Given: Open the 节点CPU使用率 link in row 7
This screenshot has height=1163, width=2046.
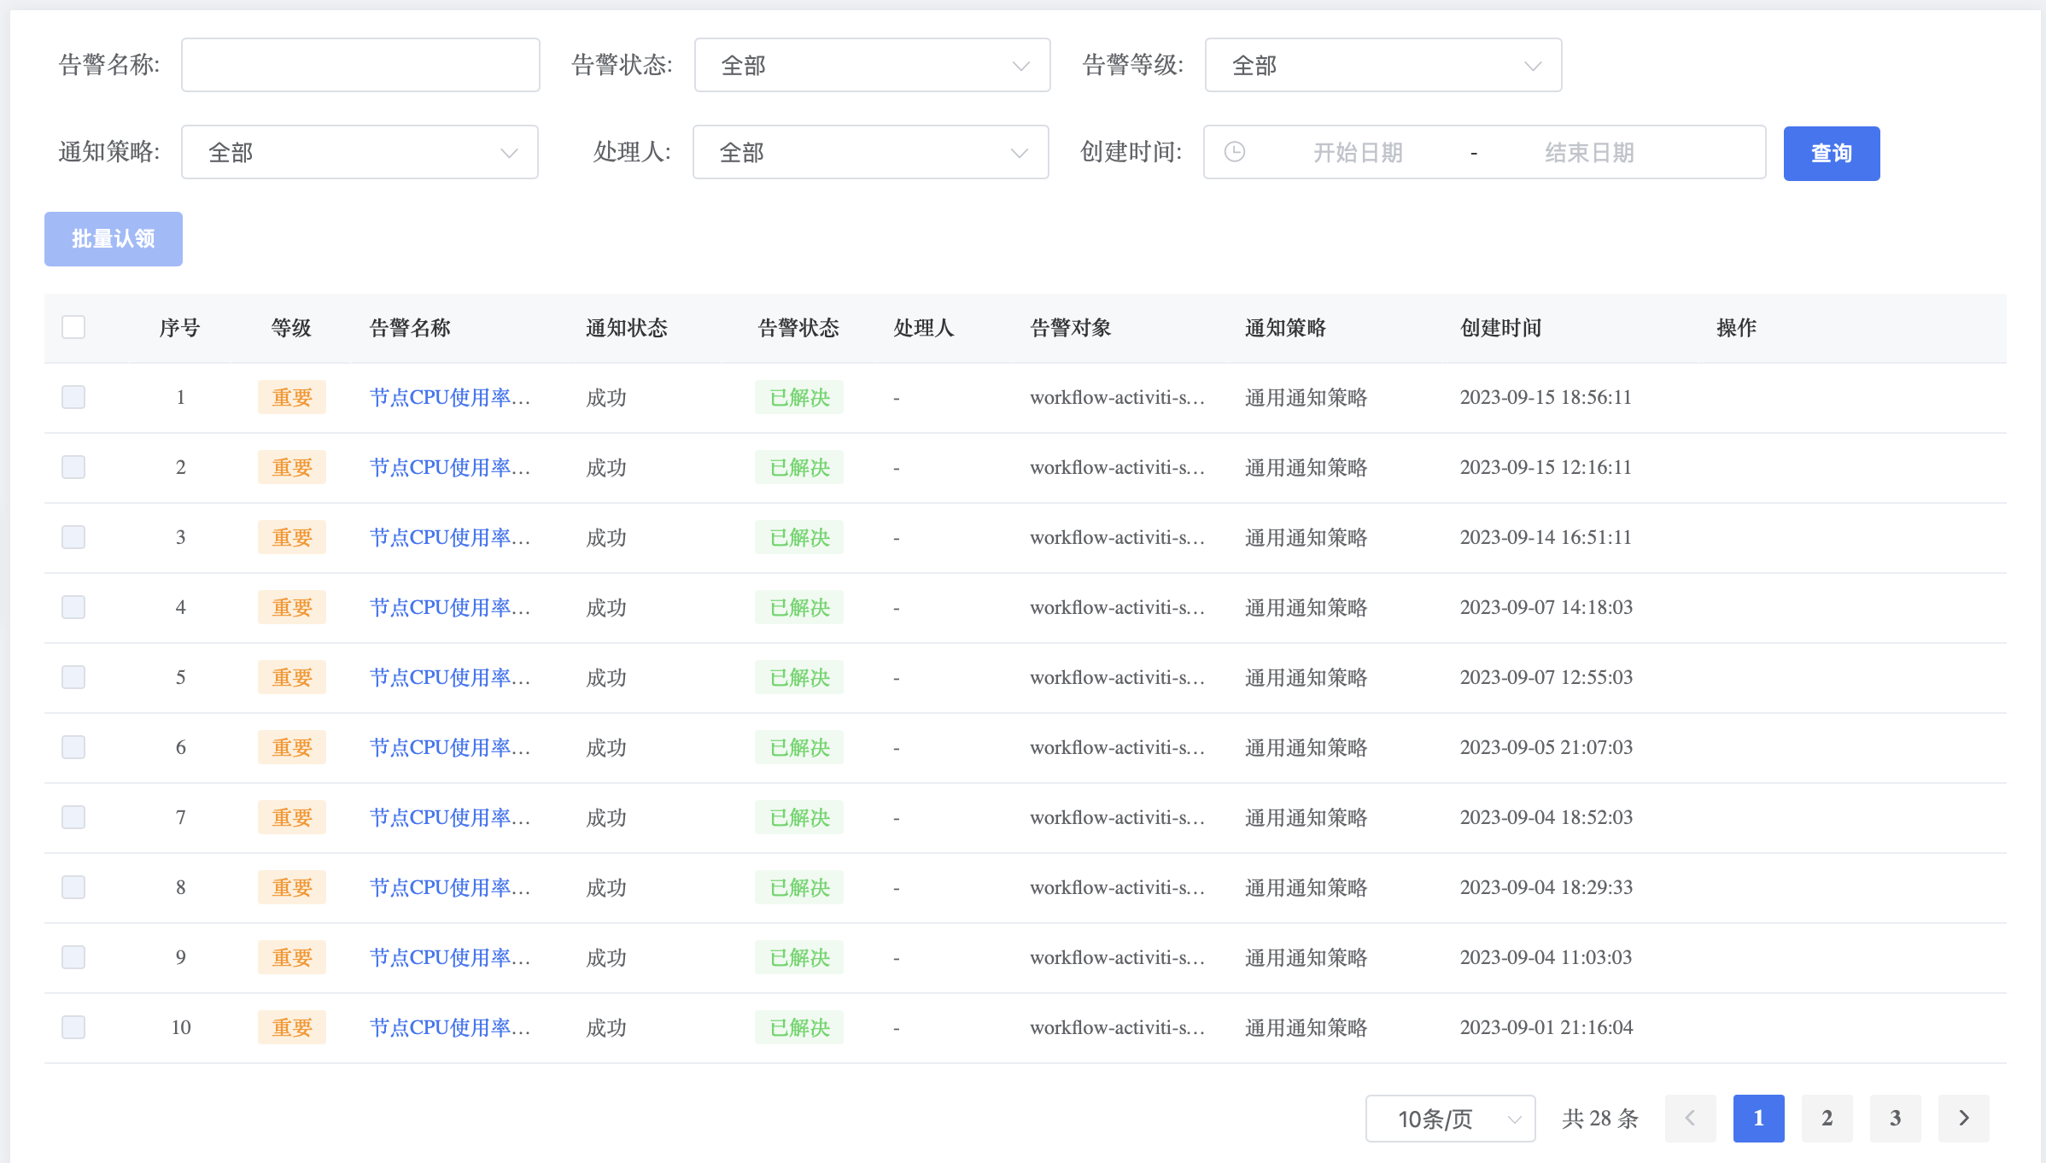Looking at the screenshot, I should pos(449,817).
